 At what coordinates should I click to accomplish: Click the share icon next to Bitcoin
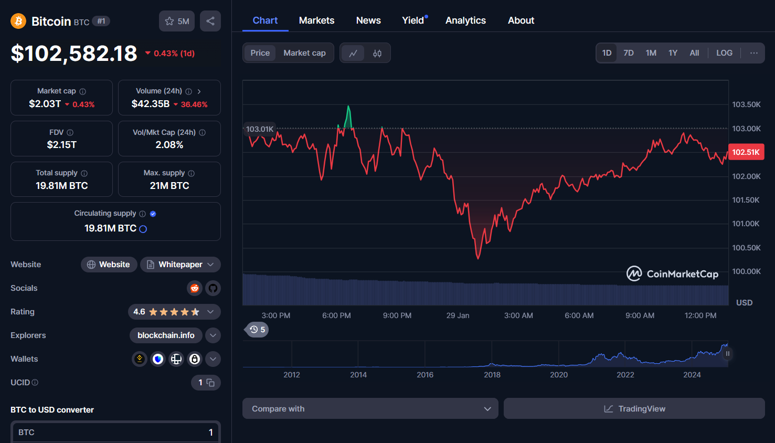click(210, 21)
